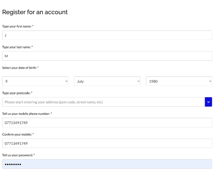
Task: Open the day of birth dropdown showing 9
Action: coord(35,81)
